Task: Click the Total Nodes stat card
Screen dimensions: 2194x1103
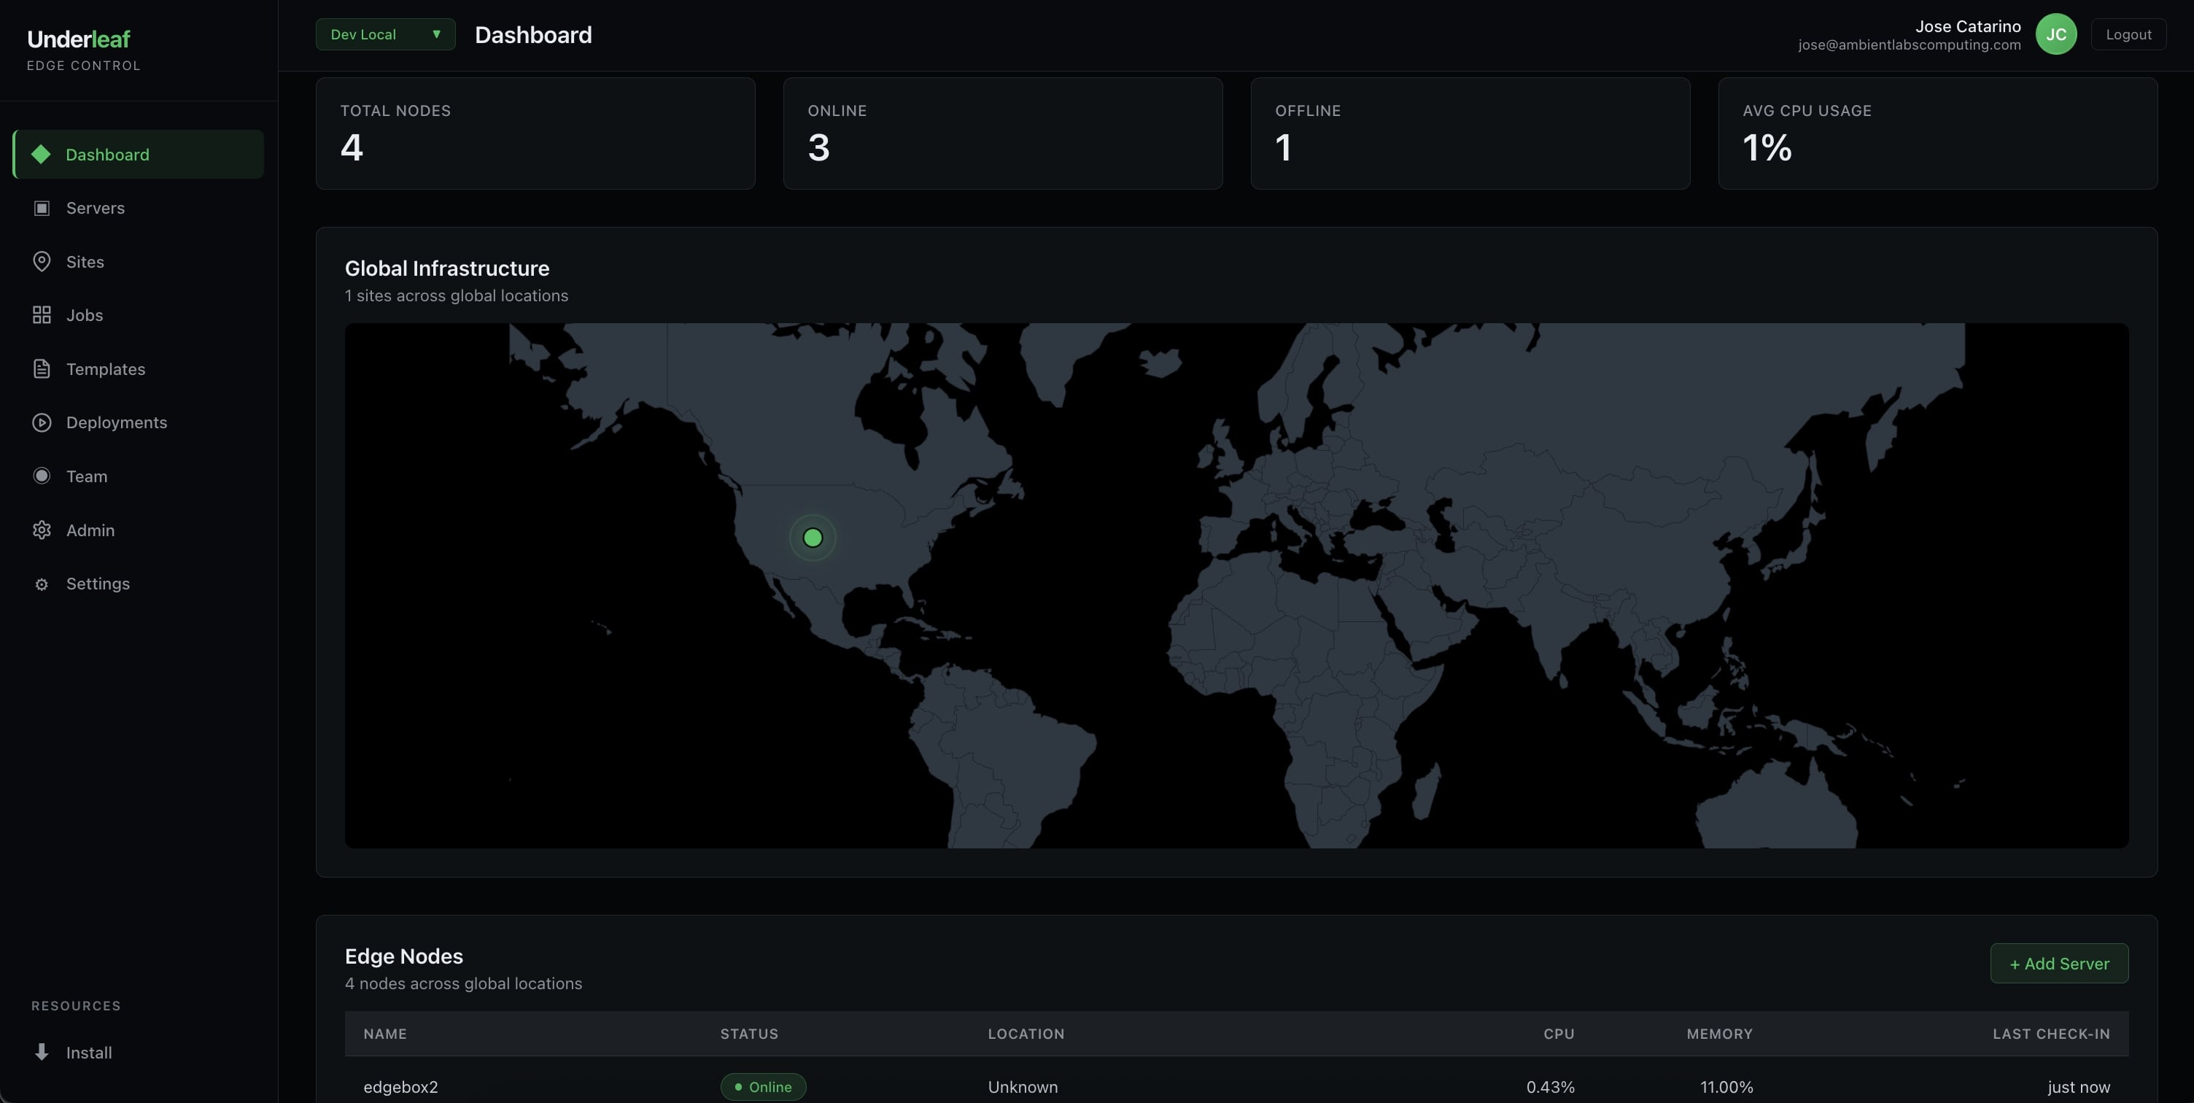Action: coord(535,133)
